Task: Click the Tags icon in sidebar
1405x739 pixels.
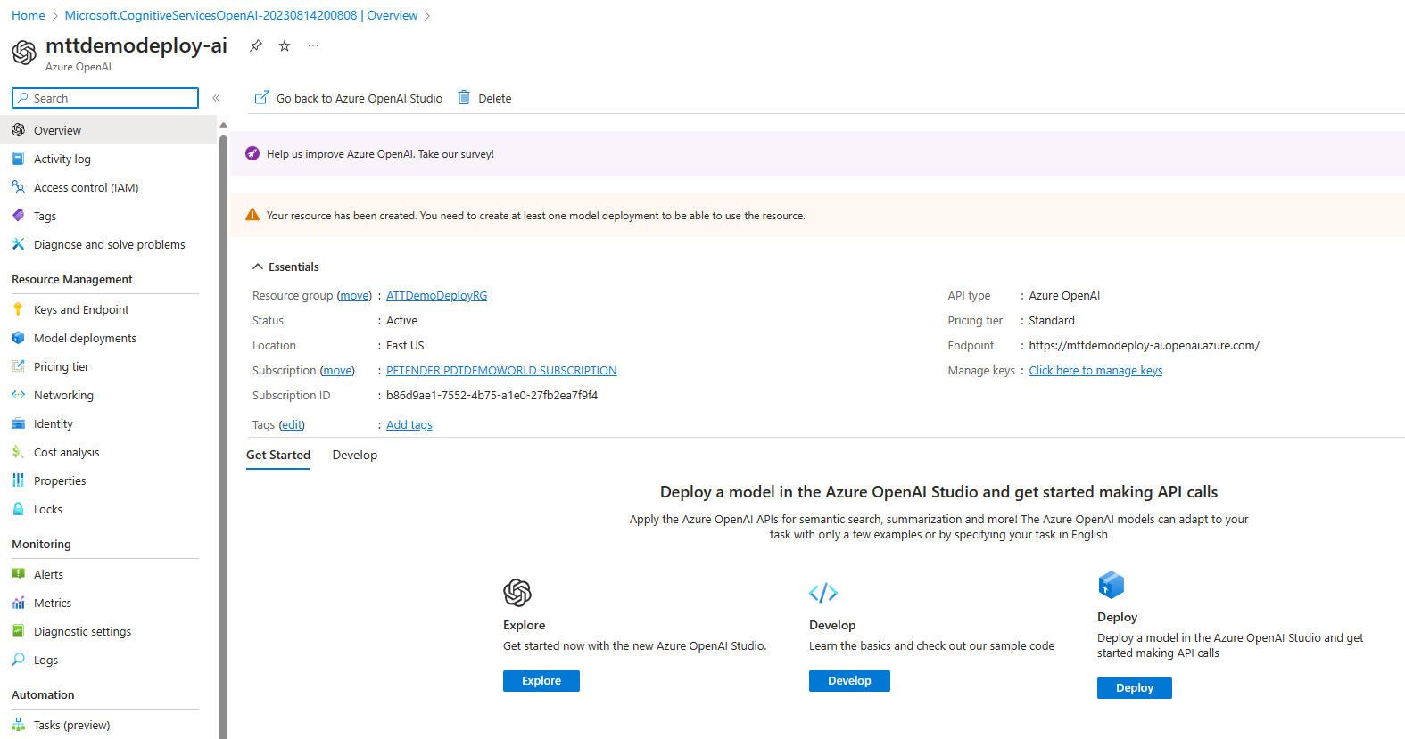Action: click(18, 216)
